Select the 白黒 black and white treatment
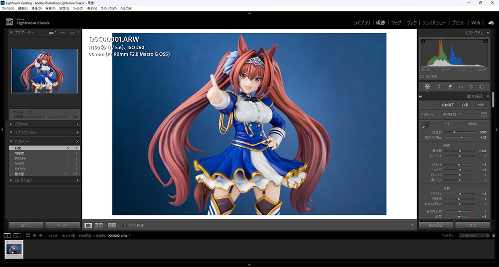This screenshot has width=499, height=267. (465, 105)
